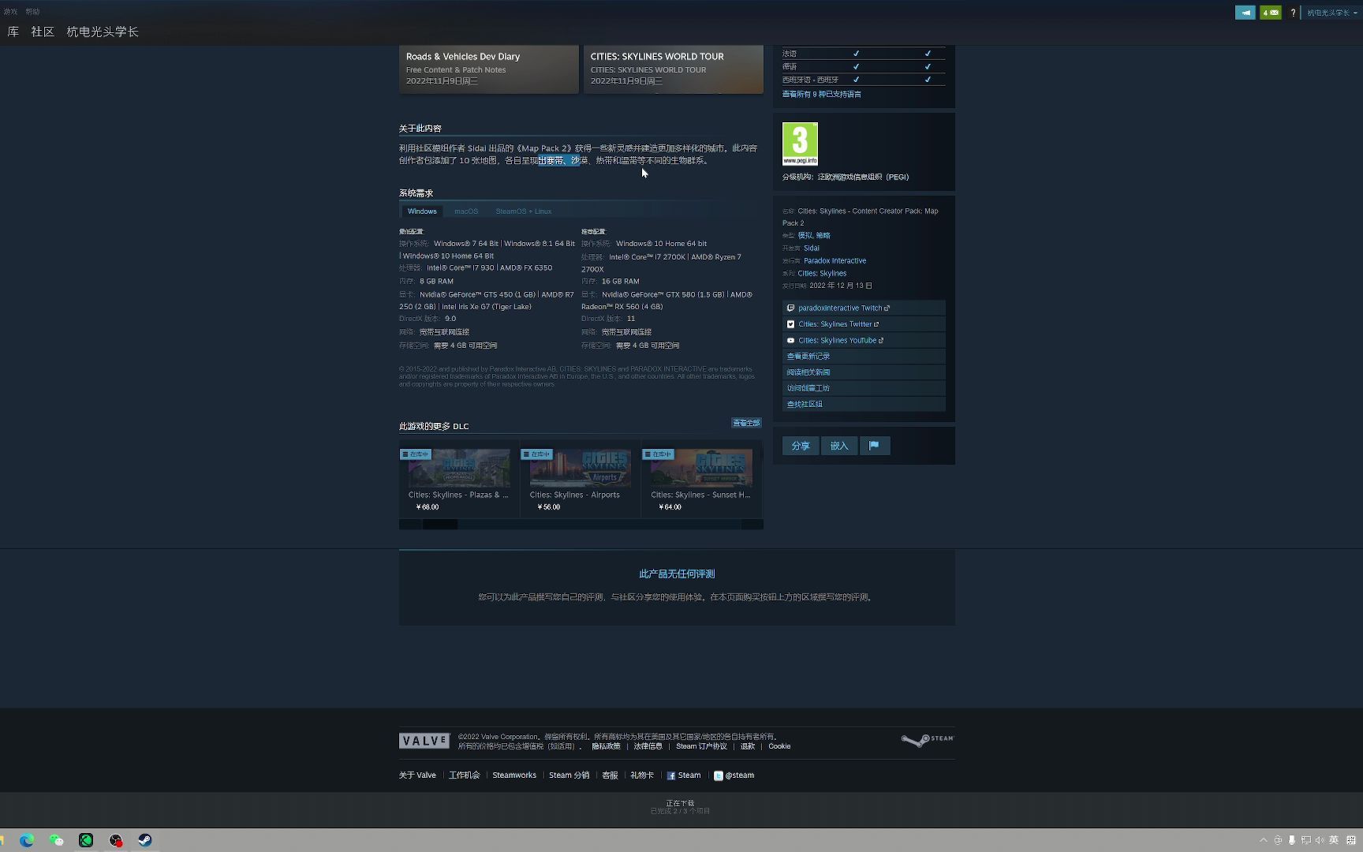The image size is (1363, 852).
Task: Open the Cities: Skylines Twitter link
Action: 864,324
